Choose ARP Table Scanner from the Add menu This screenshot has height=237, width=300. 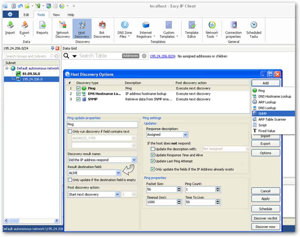(273, 119)
